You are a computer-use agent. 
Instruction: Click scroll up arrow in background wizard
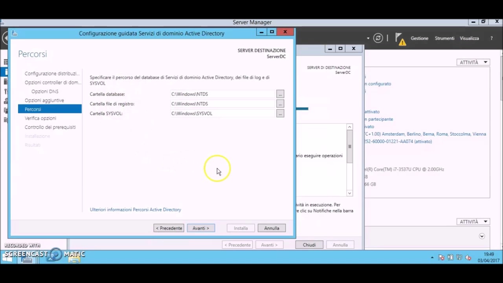(x=350, y=127)
